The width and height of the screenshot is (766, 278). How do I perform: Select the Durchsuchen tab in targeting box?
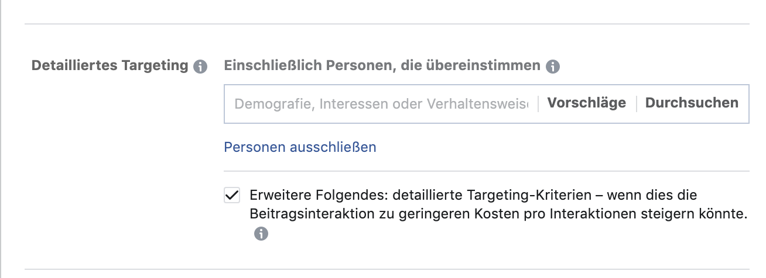click(x=692, y=103)
